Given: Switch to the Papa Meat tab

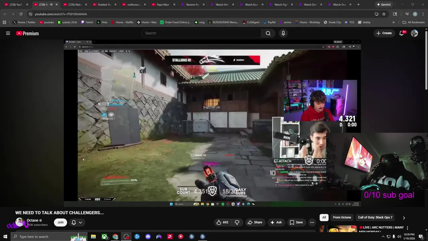Looking at the screenshot, I should click(163, 5).
